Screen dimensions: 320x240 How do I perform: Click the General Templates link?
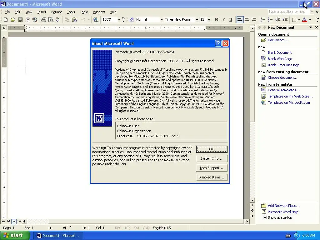point(283,90)
